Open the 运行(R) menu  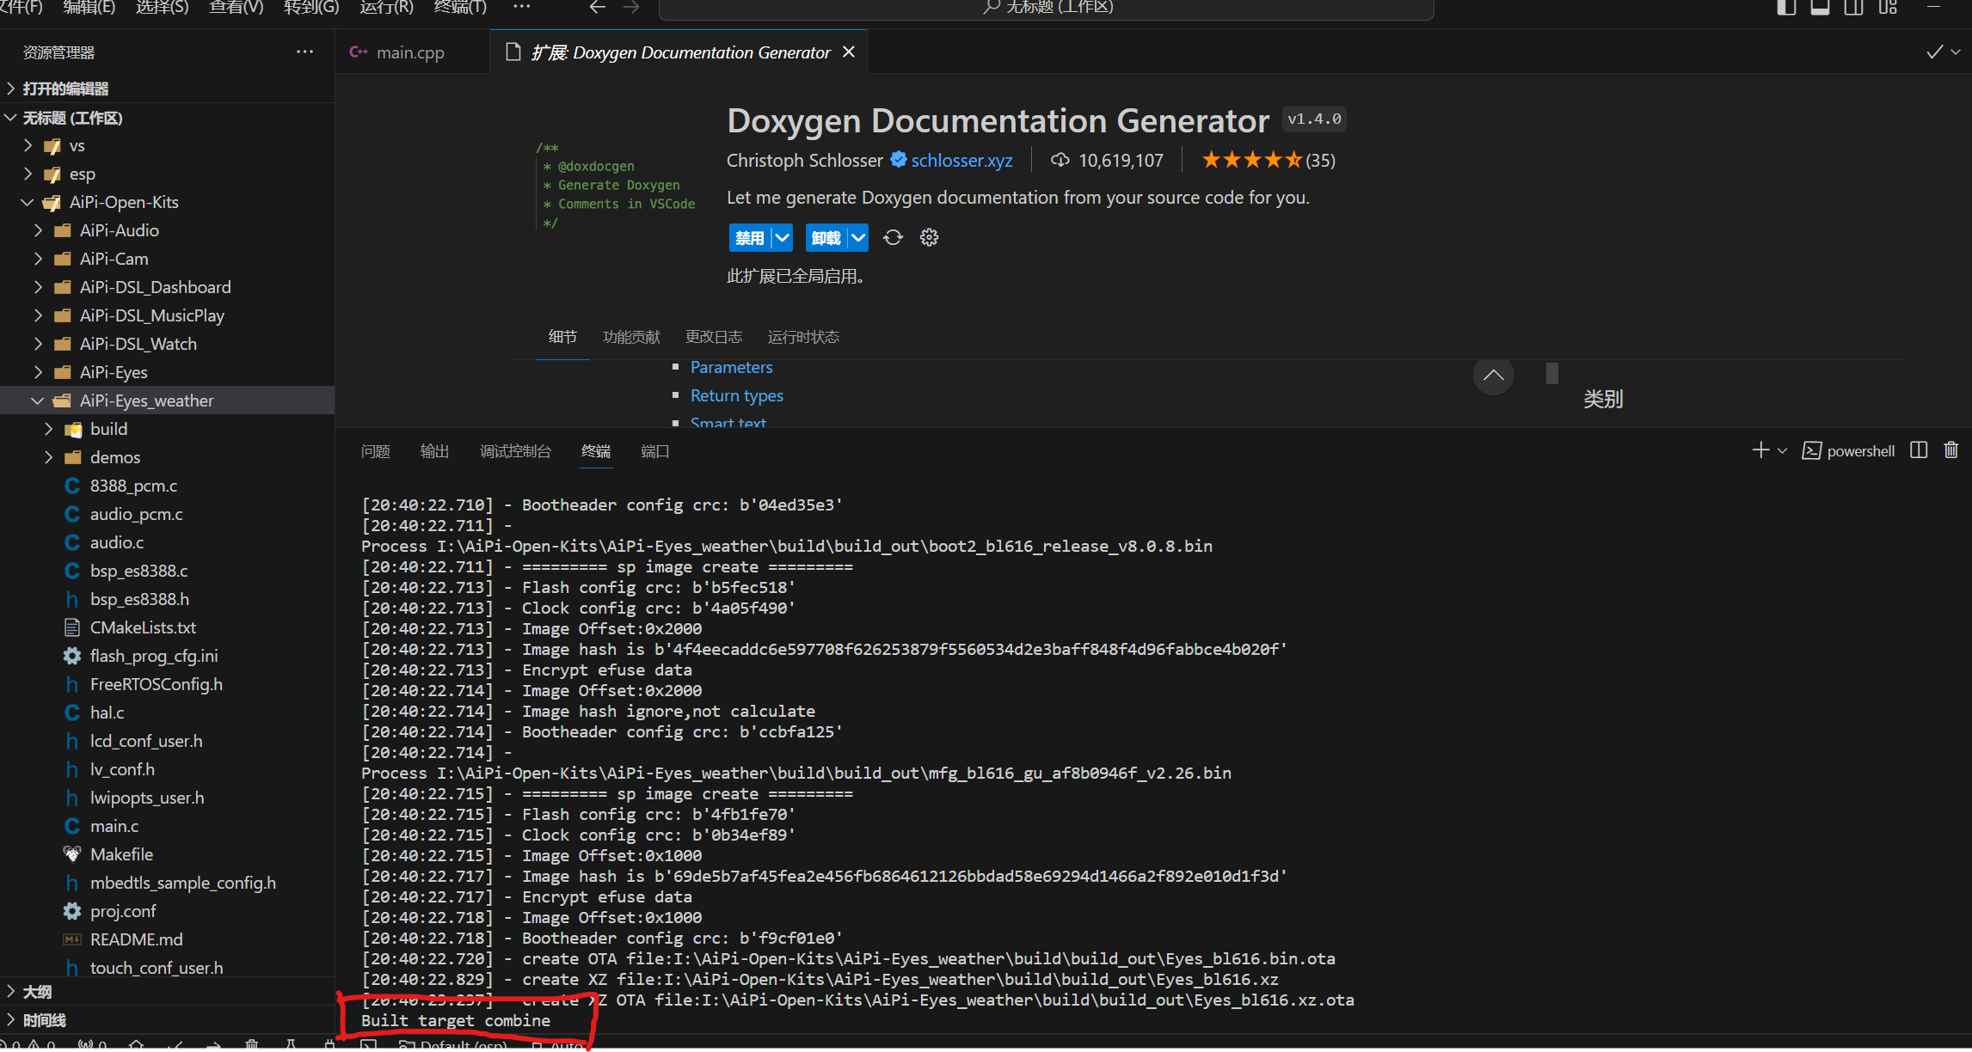pyautogui.click(x=386, y=7)
